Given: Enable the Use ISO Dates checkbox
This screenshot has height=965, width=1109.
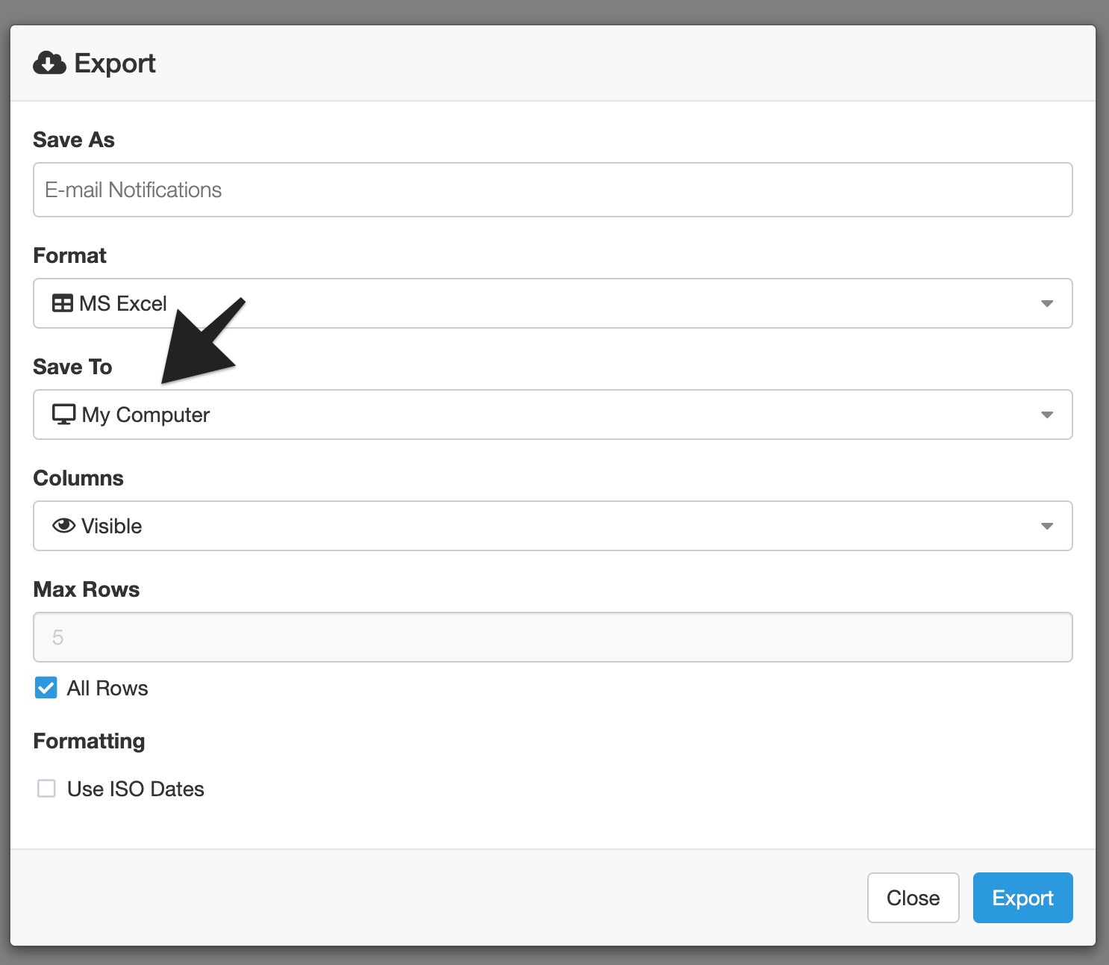Looking at the screenshot, I should (x=46, y=789).
